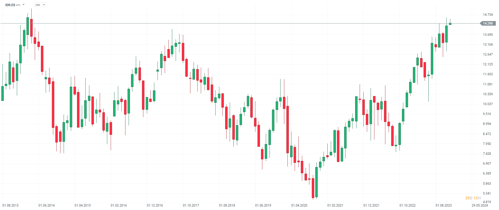Click the 01.02.2016 time axis label
499x210 pixels.
119,205
